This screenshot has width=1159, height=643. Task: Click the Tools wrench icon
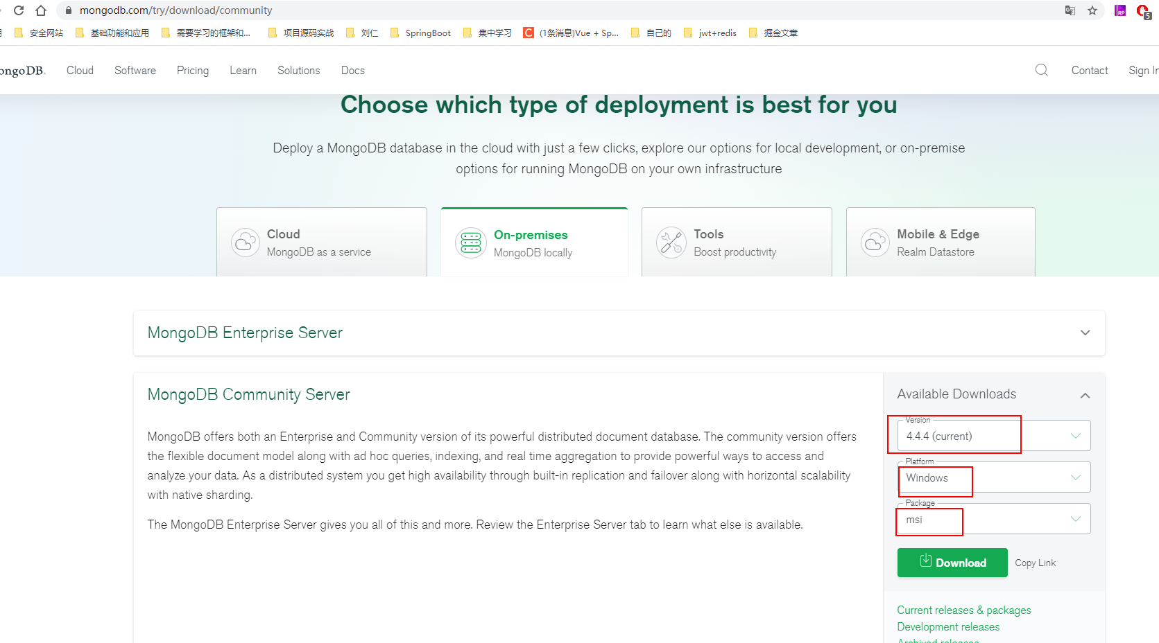click(x=671, y=243)
